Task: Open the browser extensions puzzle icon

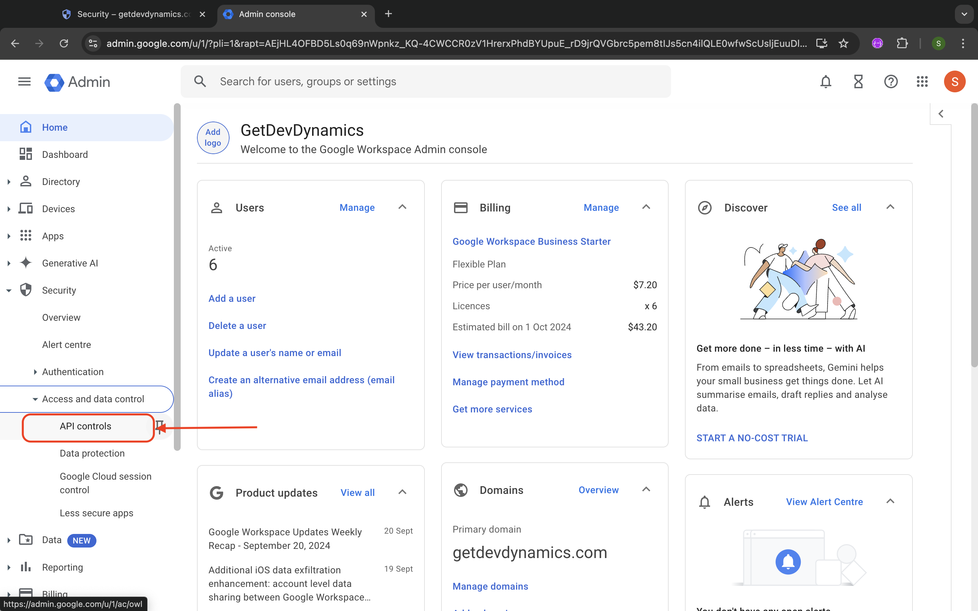Action: (902, 43)
